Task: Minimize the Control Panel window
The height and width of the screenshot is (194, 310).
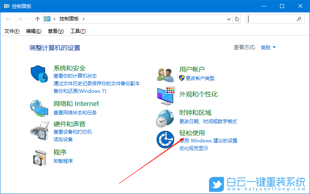Action: 264,6
